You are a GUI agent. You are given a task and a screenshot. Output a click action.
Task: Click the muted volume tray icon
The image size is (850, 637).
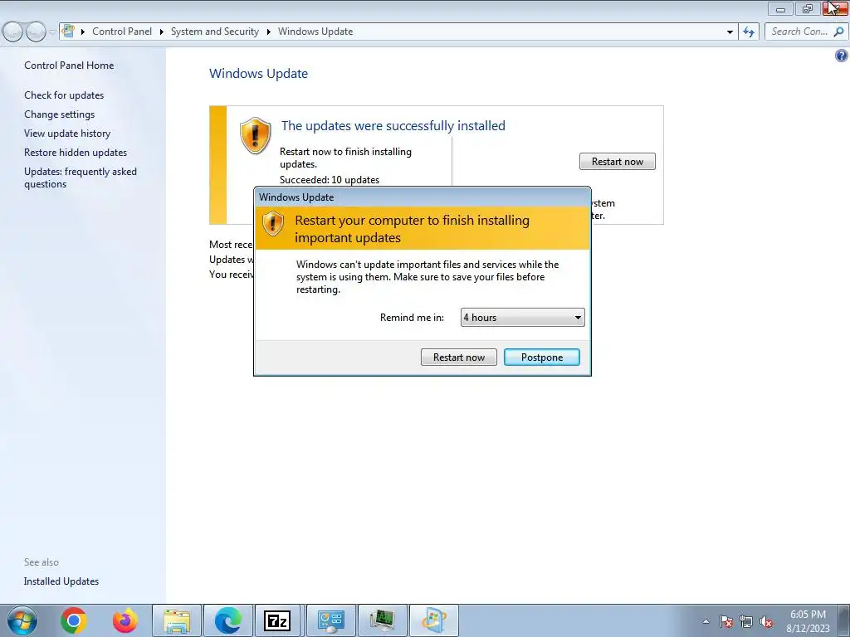click(766, 621)
